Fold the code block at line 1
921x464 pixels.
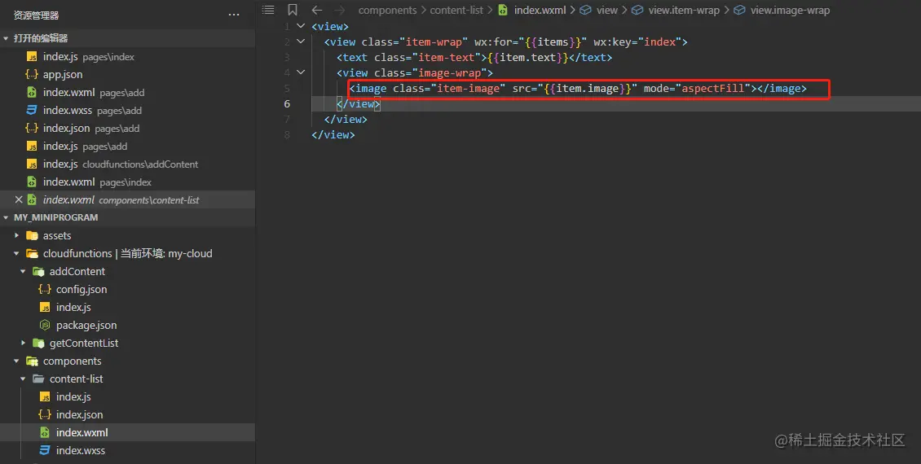pyautogui.click(x=301, y=26)
